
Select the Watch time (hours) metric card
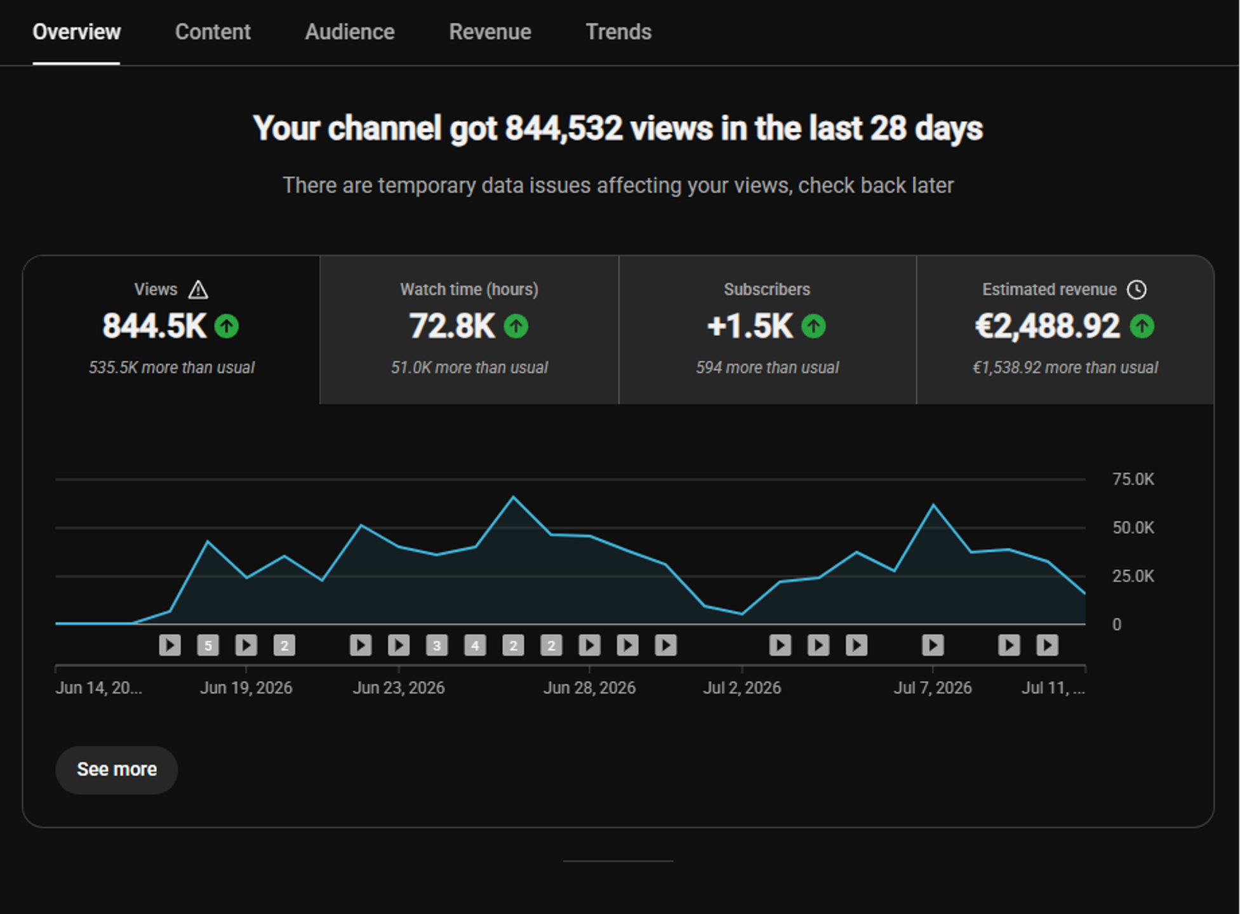(469, 330)
